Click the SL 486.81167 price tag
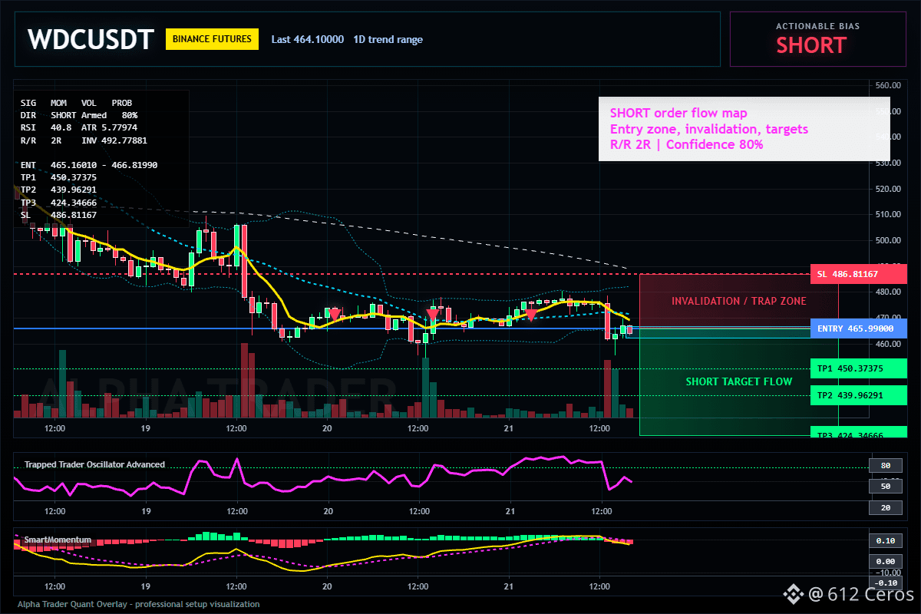 click(859, 274)
